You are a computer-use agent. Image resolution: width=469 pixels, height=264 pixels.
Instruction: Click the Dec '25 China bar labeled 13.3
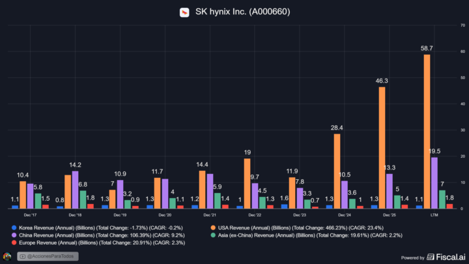pos(390,191)
